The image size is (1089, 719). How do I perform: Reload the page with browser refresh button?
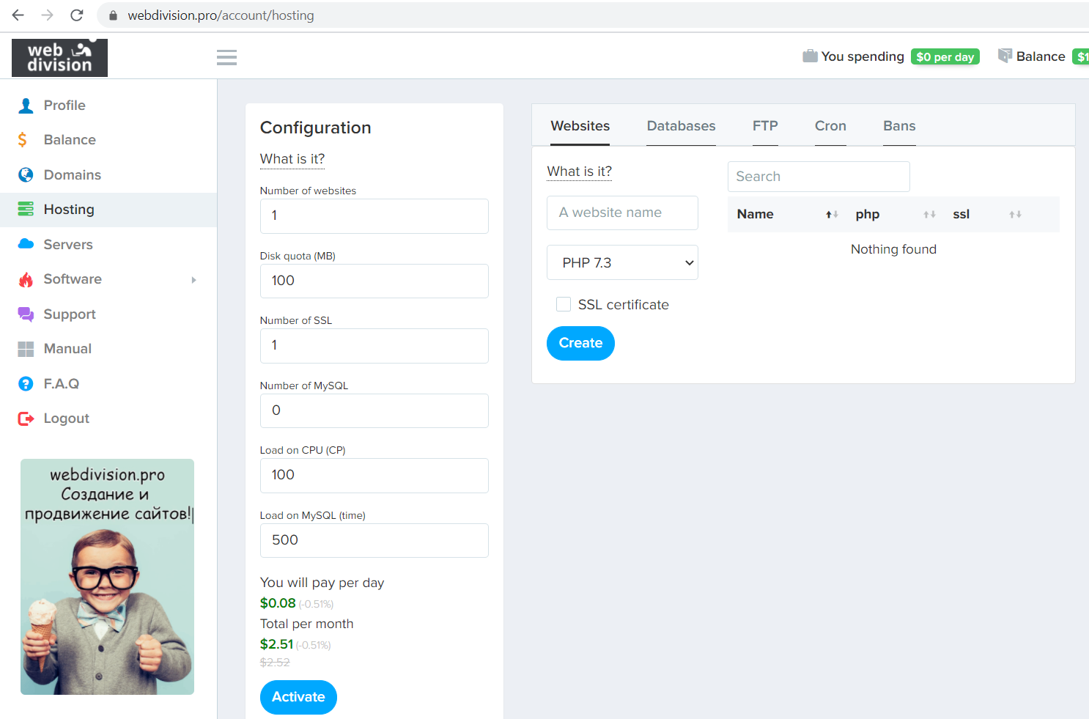click(x=77, y=15)
